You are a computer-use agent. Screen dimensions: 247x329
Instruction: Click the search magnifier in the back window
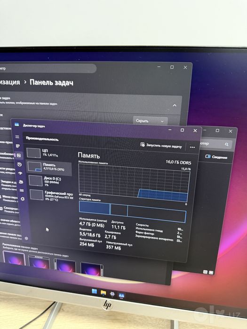226,144
